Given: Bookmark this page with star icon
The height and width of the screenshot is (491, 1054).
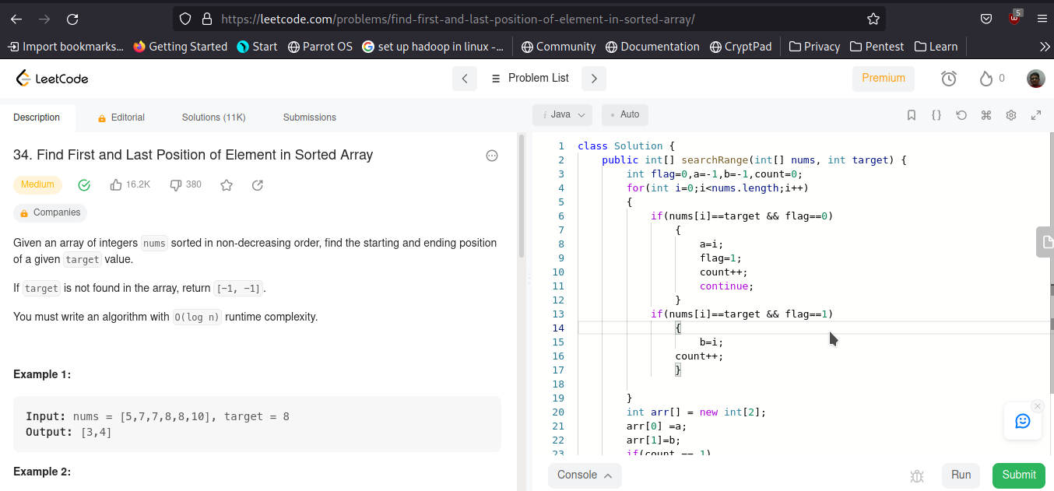Looking at the screenshot, I should coord(873,19).
